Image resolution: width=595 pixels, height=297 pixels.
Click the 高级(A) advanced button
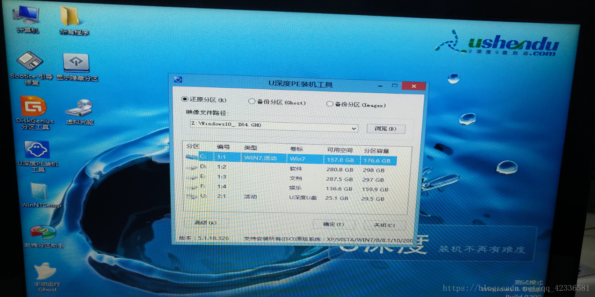click(x=206, y=223)
